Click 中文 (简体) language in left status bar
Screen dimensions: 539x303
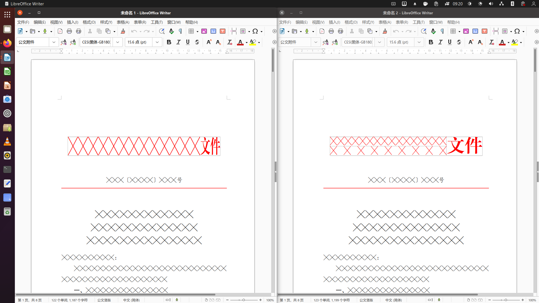[x=131, y=300]
